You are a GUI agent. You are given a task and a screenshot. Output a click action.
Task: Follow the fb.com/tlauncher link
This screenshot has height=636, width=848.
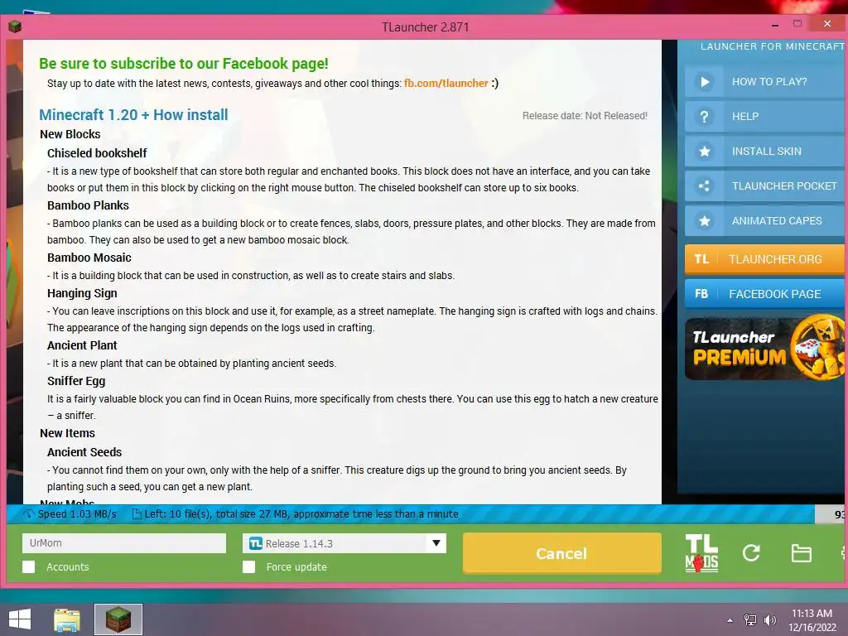[x=446, y=84]
